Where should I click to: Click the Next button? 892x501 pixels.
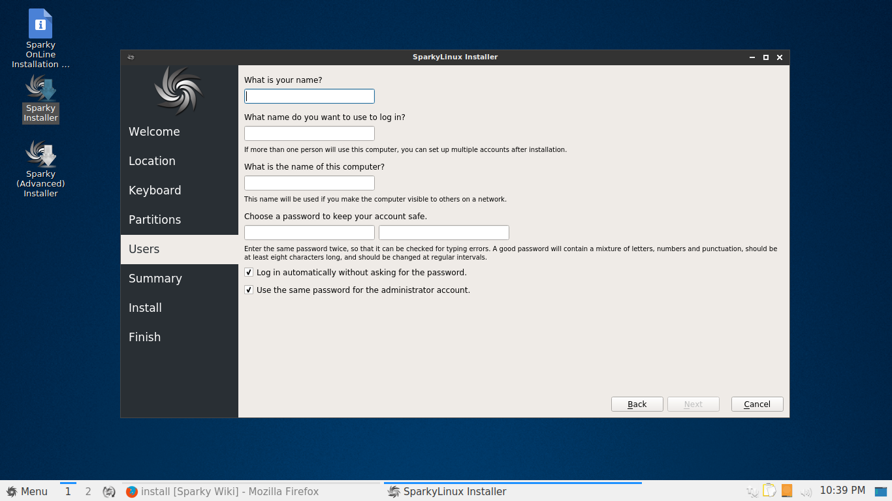pyautogui.click(x=693, y=404)
